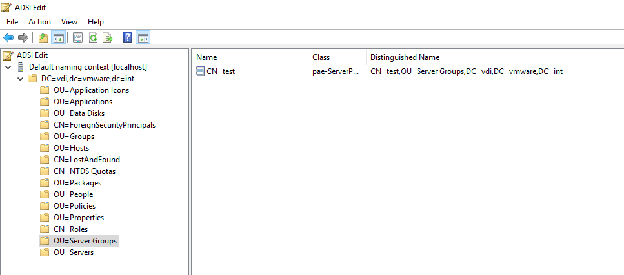Click the folder icon of OU=Application Icons
Viewport: 624px width, 275px height.
point(45,90)
